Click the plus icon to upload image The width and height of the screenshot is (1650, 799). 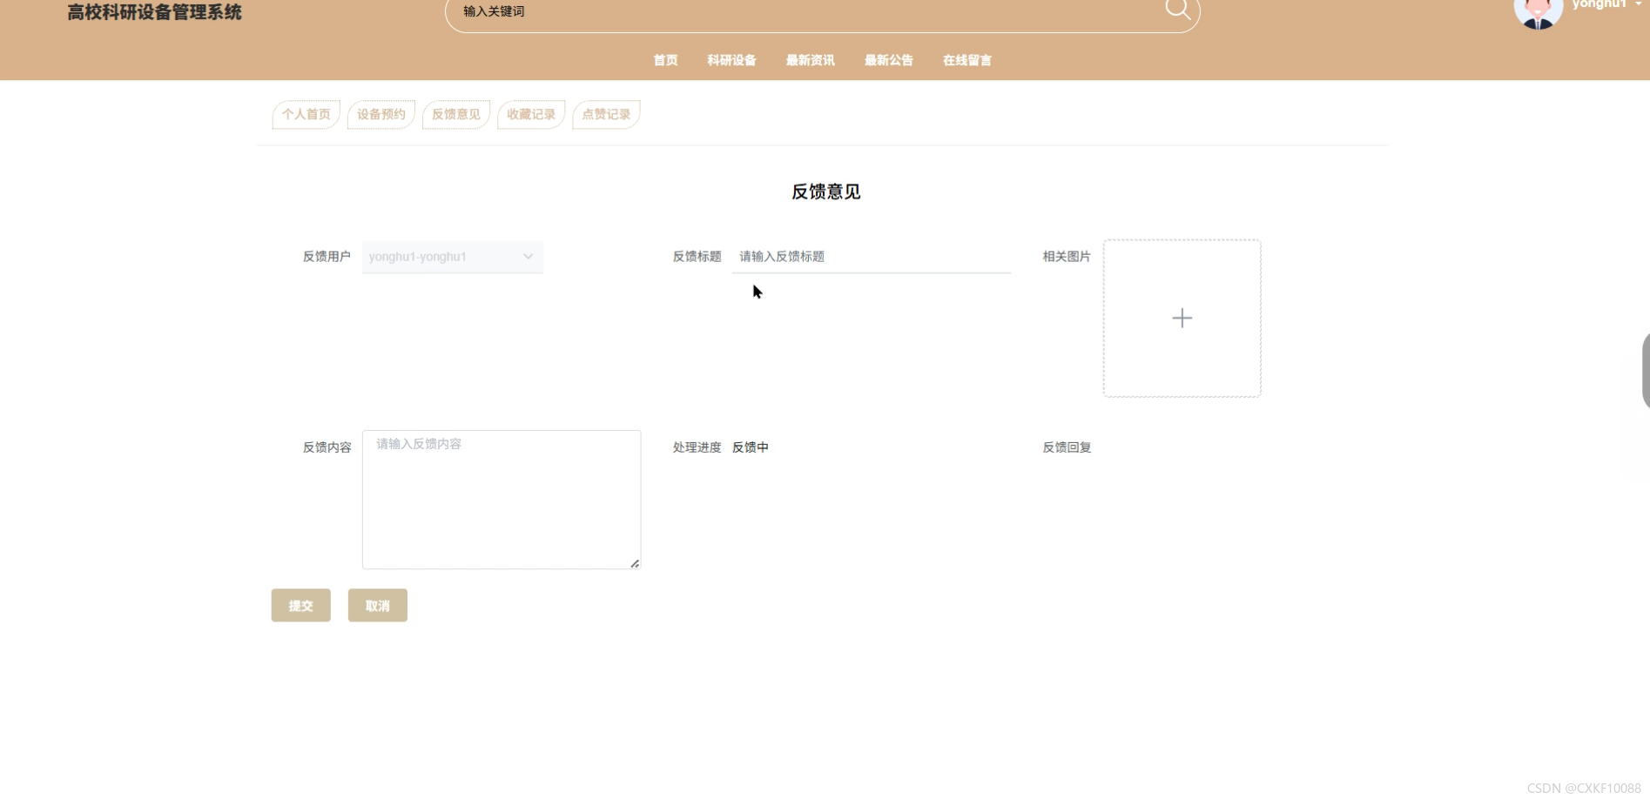pyautogui.click(x=1182, y=319)
